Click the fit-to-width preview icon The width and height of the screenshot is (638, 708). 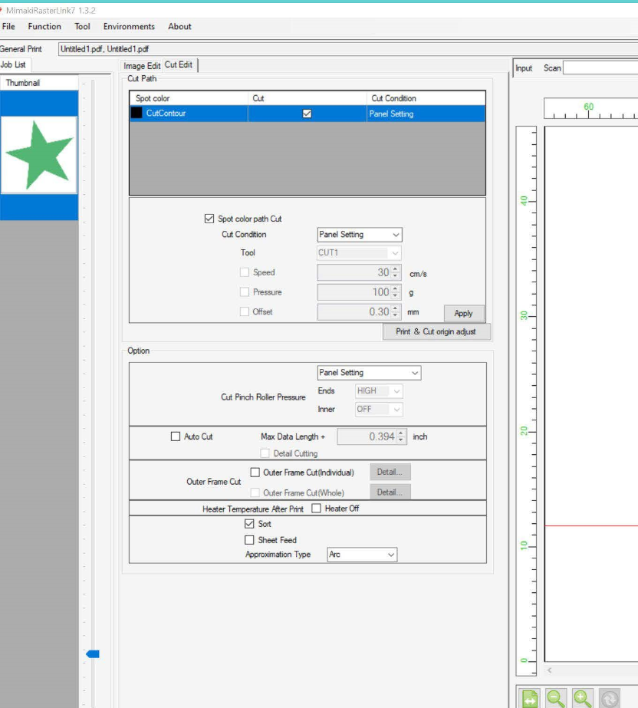click(530, 699)
